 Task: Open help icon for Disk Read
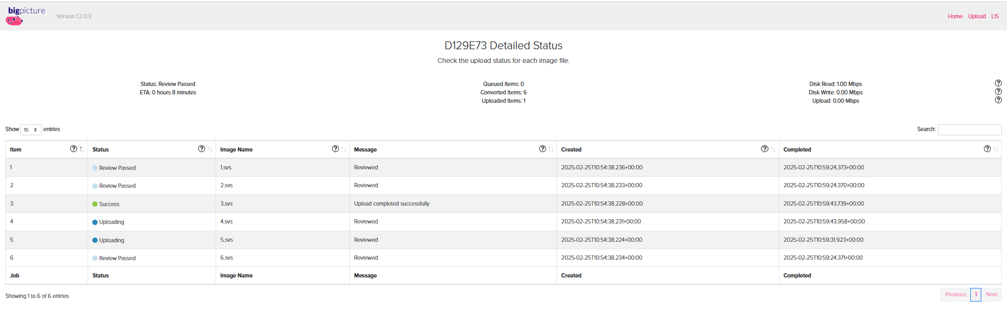click(998, 83)
